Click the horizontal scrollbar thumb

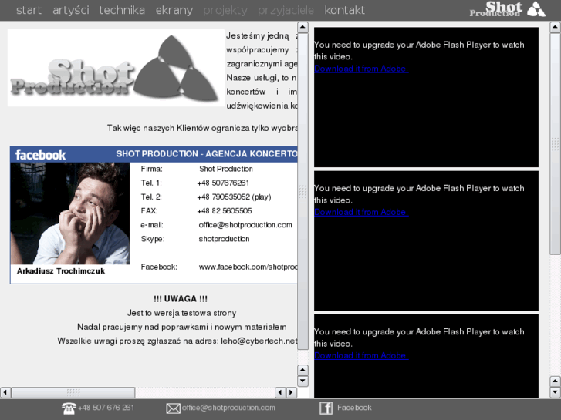[x=73, y=392]
